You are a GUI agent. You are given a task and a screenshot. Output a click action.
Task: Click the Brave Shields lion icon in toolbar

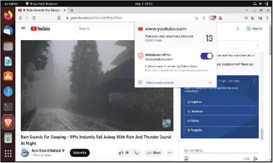[x=213, y=18]
